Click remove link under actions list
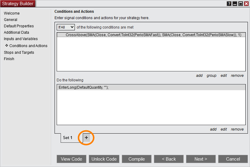The width and height of the screenshot is (250, 167). pos(237,129)
